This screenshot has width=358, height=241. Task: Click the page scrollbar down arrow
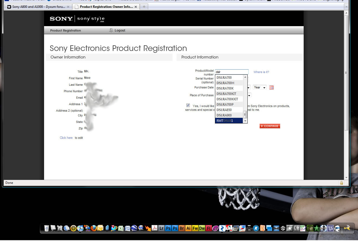click(346, 177)
